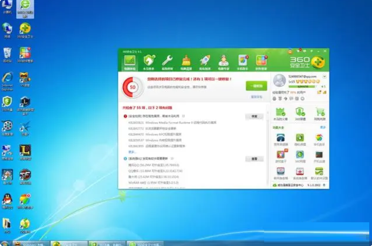Switch to the 系统修复 wrench tab
Image resolution: width=372 pixels, height=246 pixels.
(x=167, y=63)
